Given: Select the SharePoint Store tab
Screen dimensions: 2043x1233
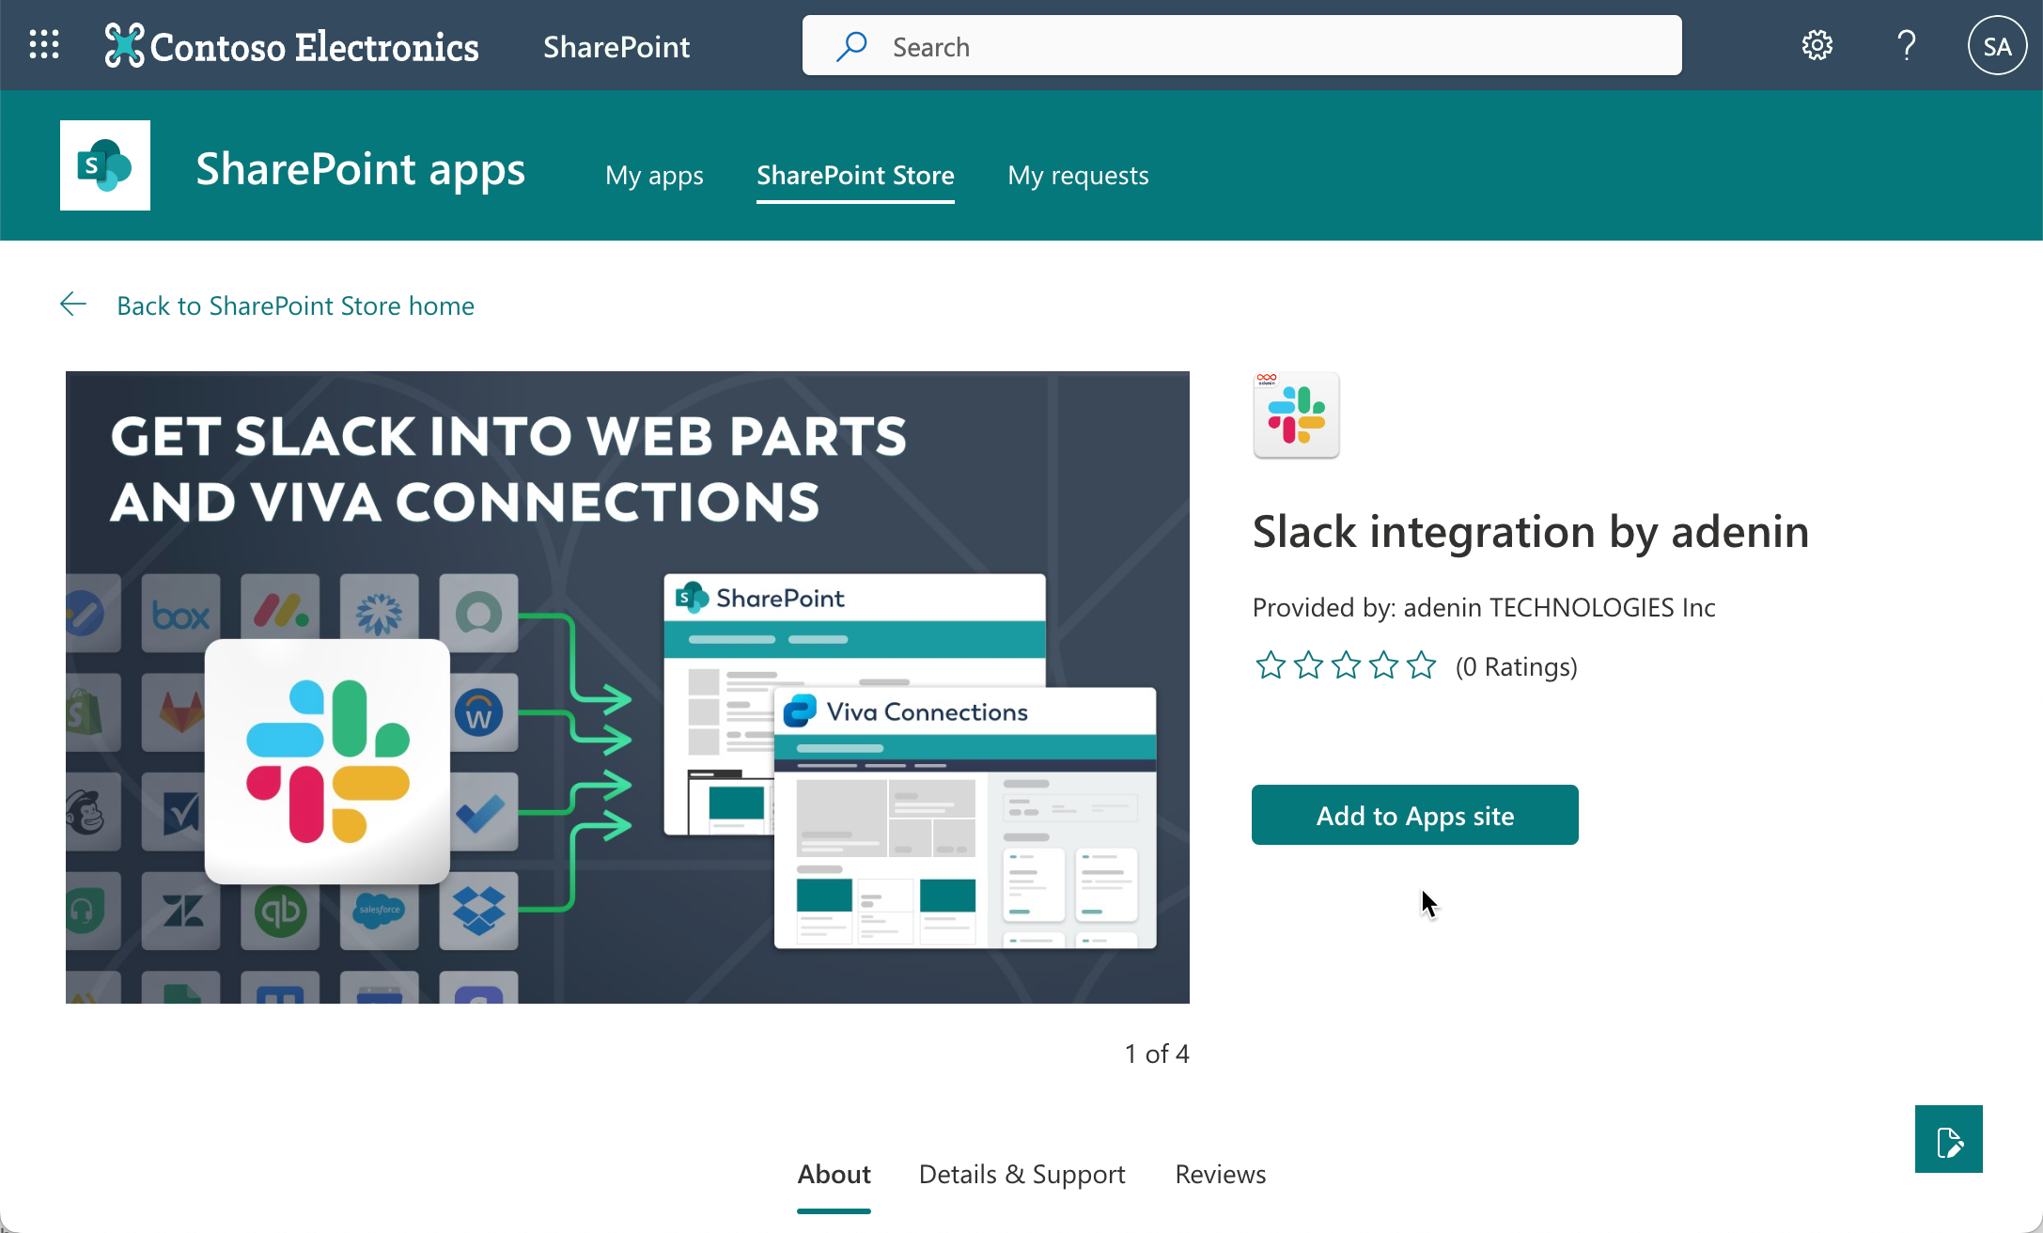Looking at the screenshot, I should (x=855, y=176).
